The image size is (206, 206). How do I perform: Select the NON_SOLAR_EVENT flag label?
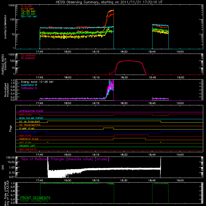31,118
